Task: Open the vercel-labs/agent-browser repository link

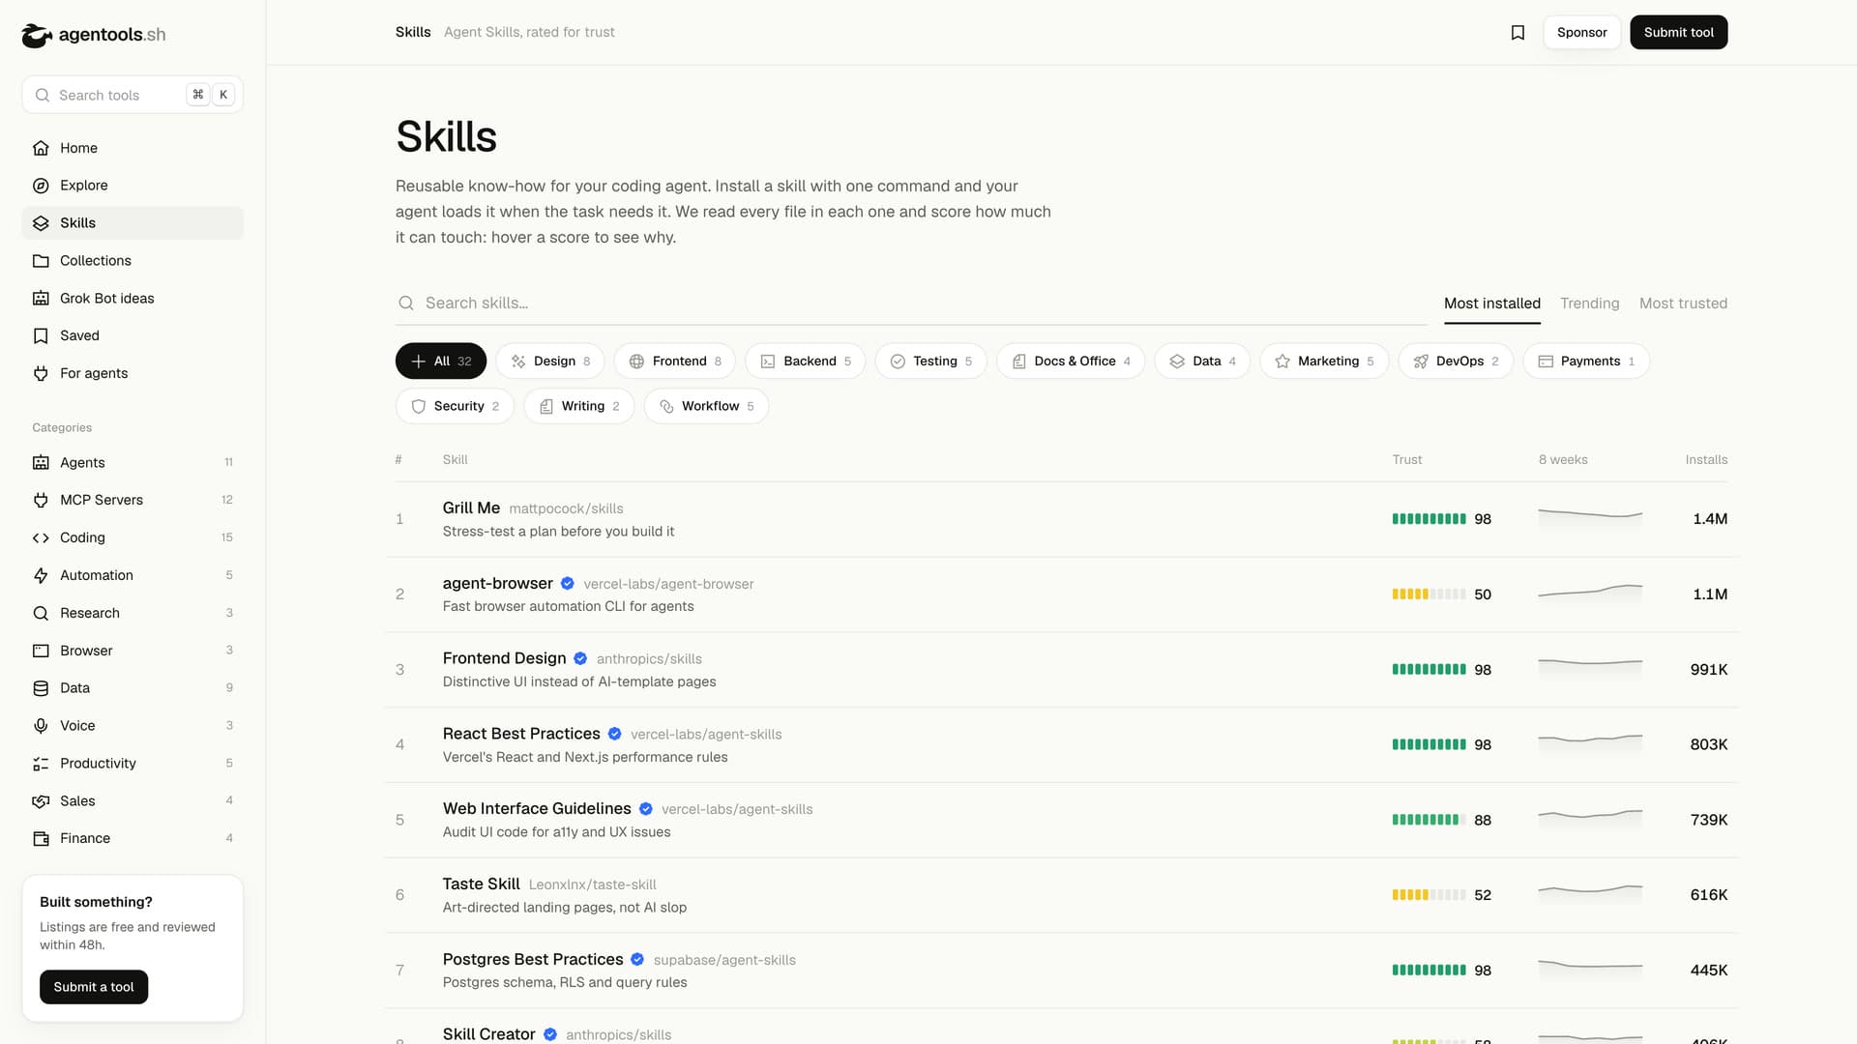Action: tap(668, 585)
